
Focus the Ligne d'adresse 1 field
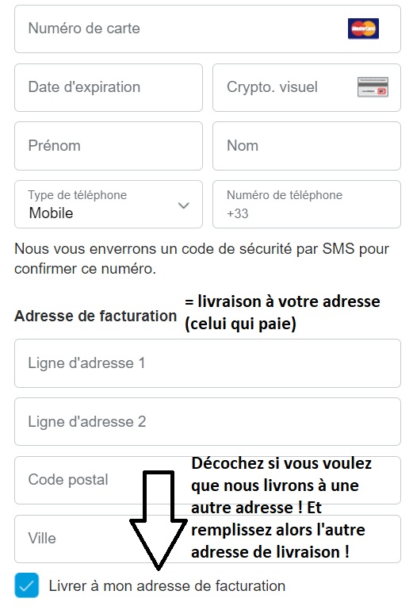pyautogui.click(x=207, y=363)
